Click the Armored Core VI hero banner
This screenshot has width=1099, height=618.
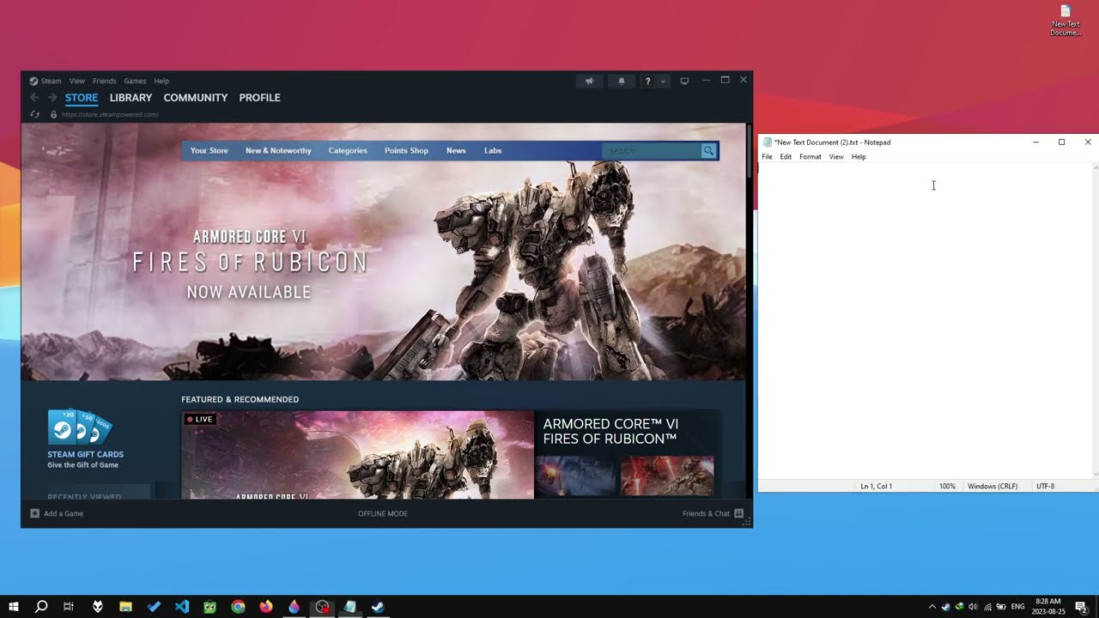383,252
